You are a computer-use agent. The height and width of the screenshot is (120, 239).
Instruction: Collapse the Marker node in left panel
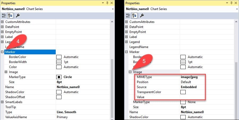coord(2,52)
